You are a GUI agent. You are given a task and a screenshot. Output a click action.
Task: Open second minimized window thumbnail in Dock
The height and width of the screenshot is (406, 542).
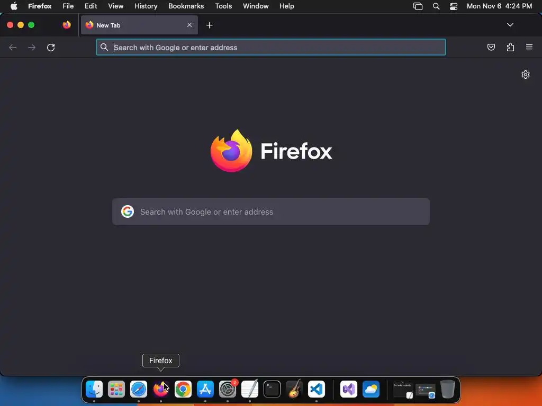(426, 390)
